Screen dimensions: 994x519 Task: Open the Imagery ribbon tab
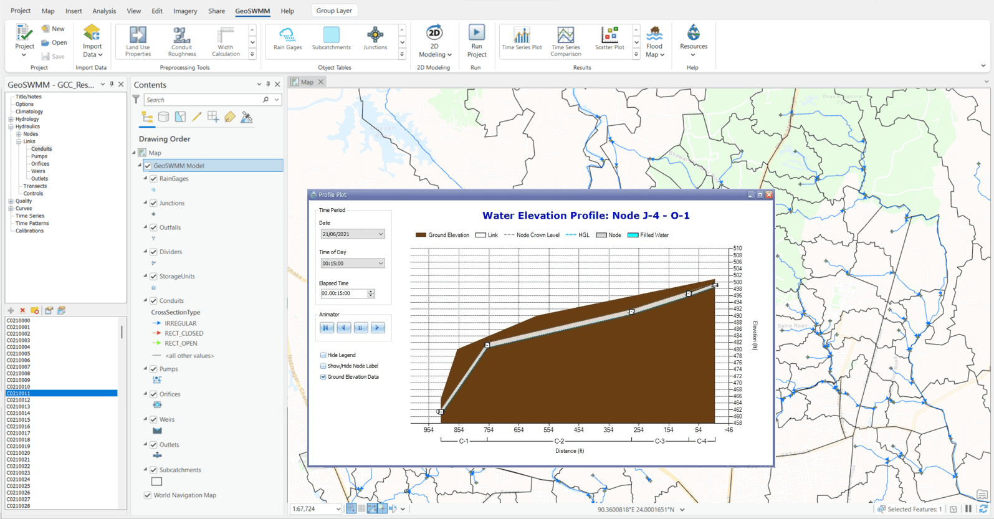tap(185, 11)
